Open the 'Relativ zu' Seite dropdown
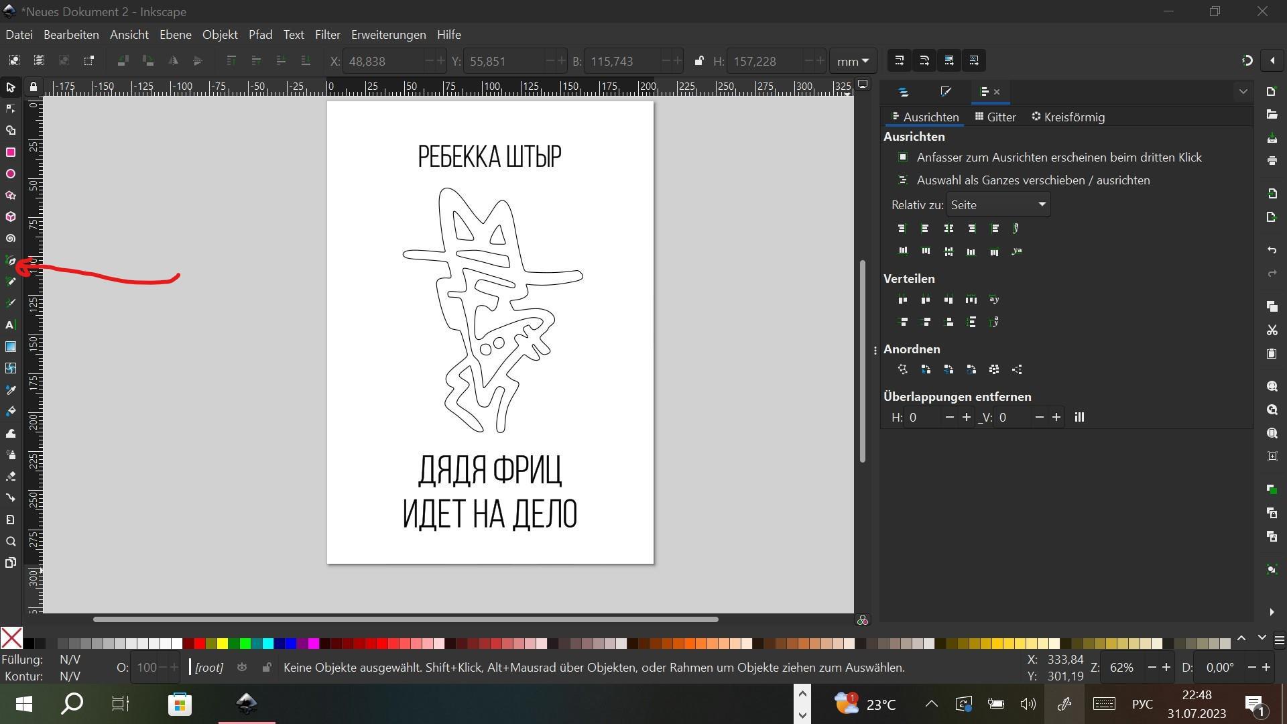This screenshot has width=1287, height=724. click(x=998, y=205)
